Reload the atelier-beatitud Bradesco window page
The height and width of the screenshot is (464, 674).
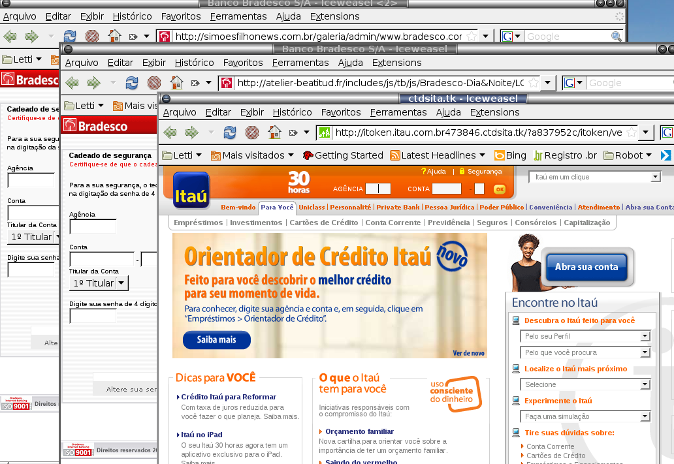[x=132, y=82]
